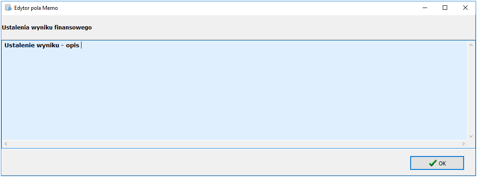Image resolution: width=477 pixels, height=177 pixels.
Task: Place cursor at the dash before "opis"
Action: point(62,45)
